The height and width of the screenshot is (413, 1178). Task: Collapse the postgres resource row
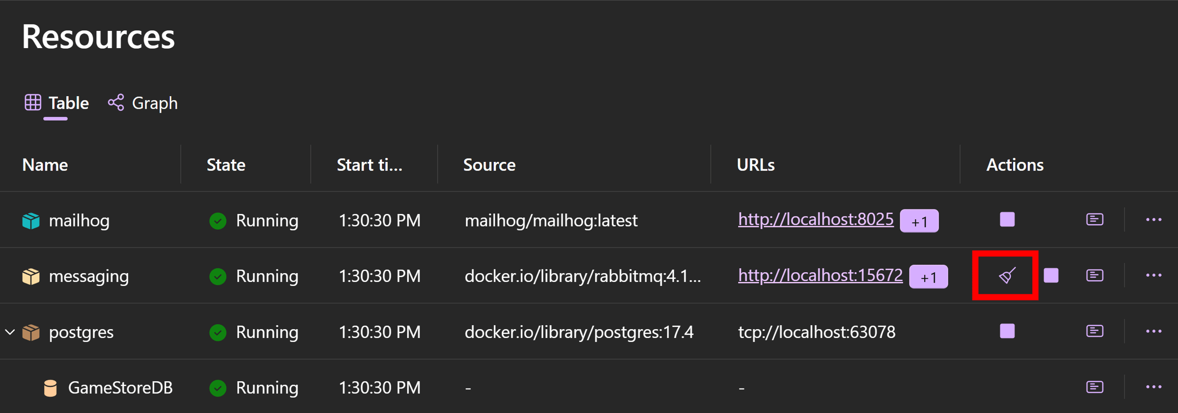click(x=10, y=332)
